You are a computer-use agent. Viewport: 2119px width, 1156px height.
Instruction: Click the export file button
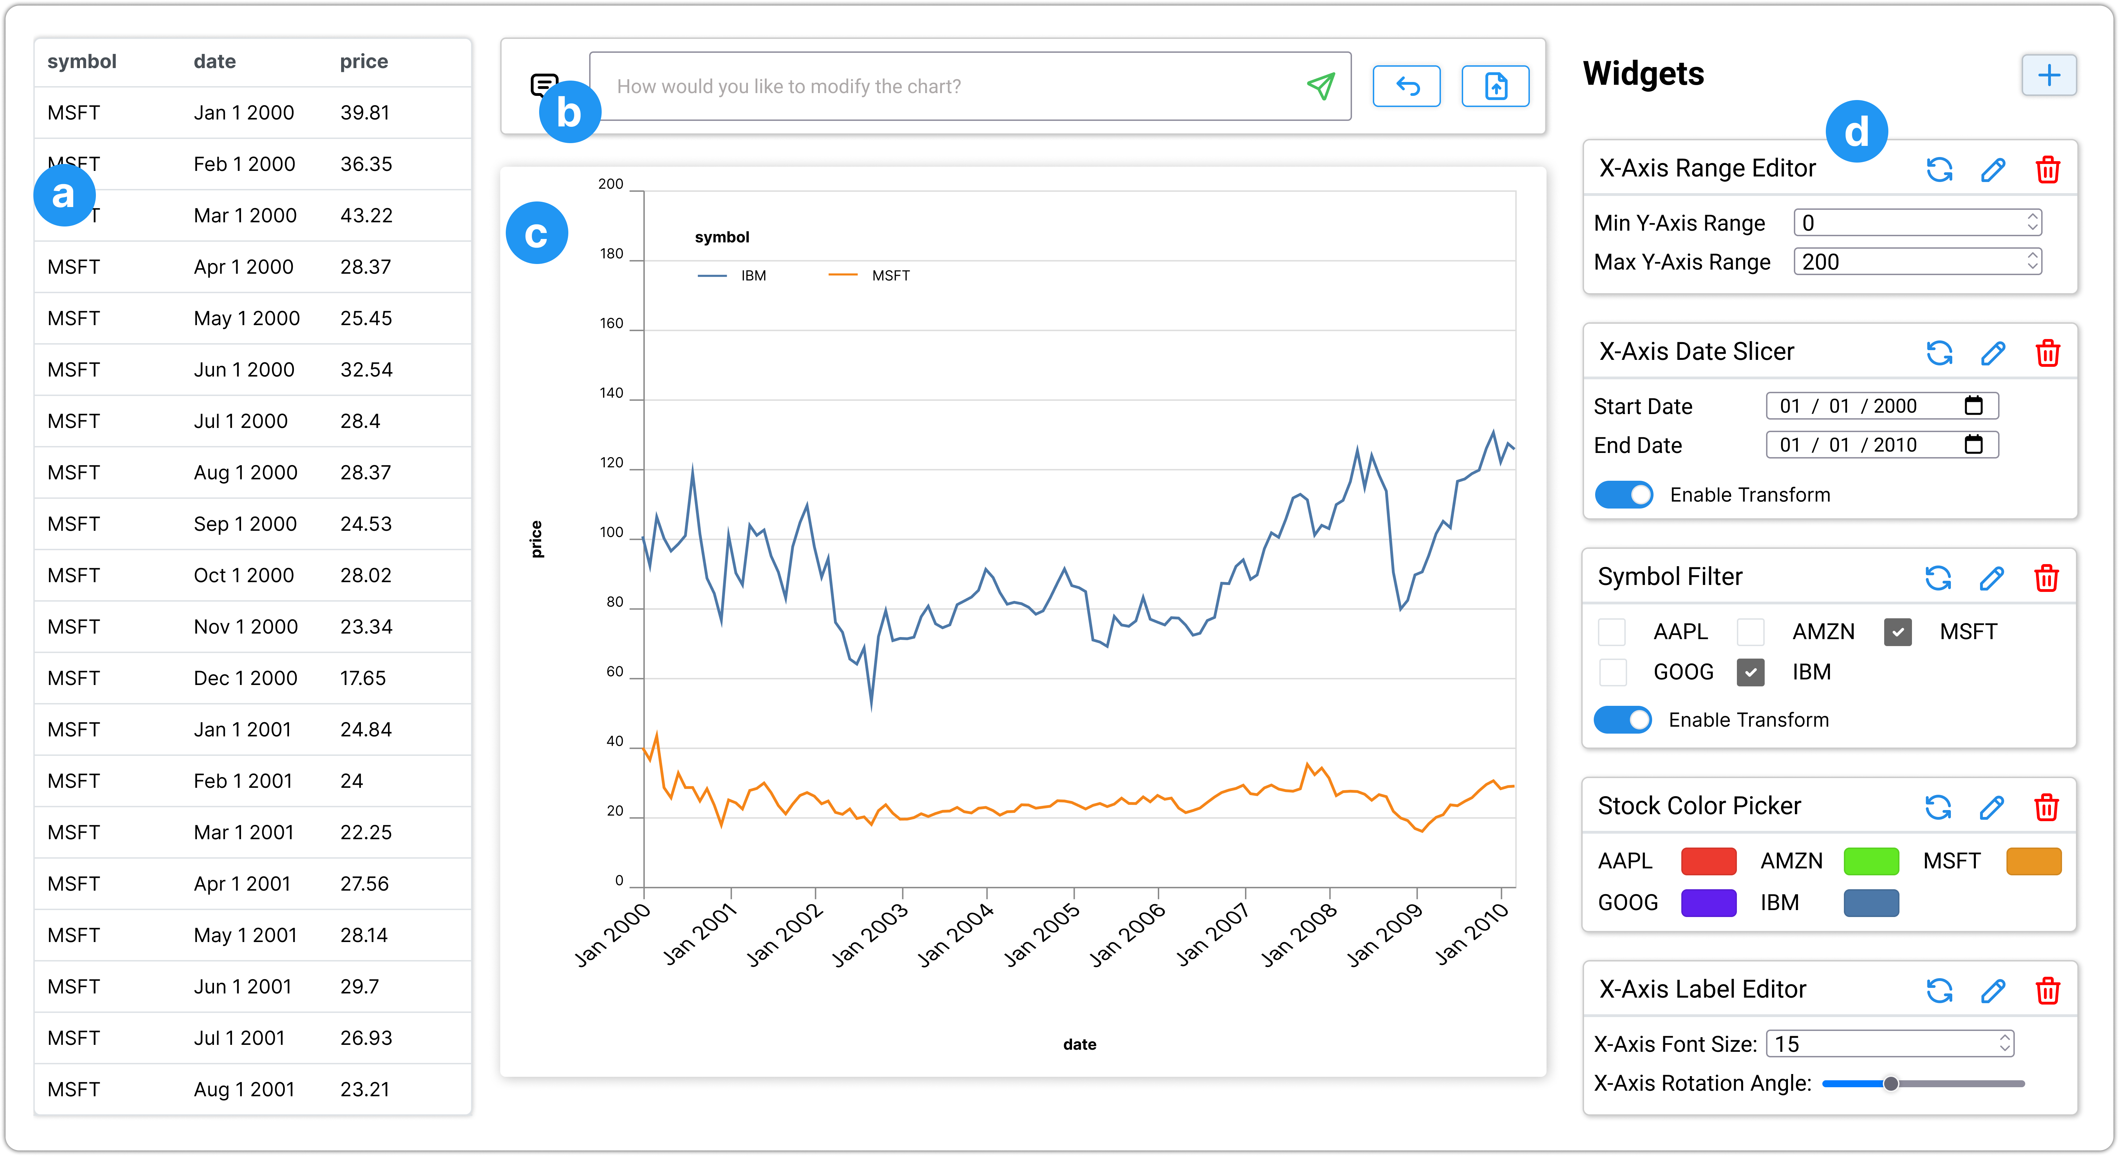1495,86
